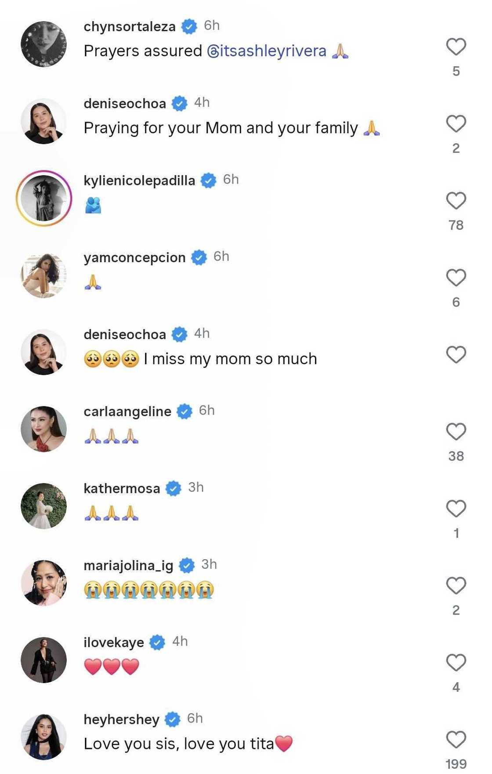Toggle like on ilovekaye's hearts comment
The width and height of the screenshot is (492, 774).
coord(457,662)
